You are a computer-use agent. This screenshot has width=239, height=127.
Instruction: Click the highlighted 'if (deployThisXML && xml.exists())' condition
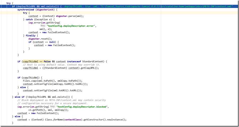(x=37, y=6)
